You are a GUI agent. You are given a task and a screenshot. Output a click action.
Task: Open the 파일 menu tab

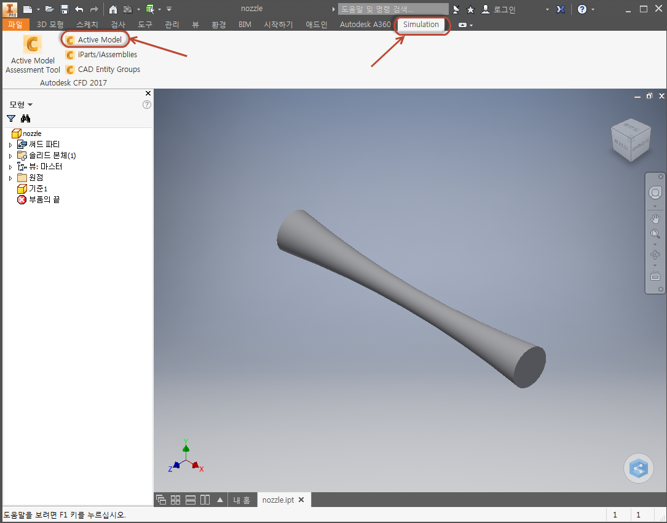coord(15,24)
